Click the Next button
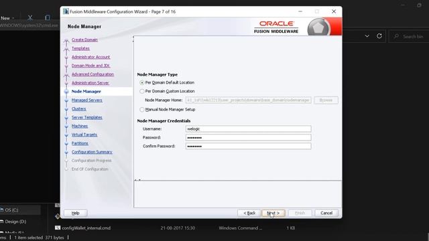429x241 pixels. 273,213
